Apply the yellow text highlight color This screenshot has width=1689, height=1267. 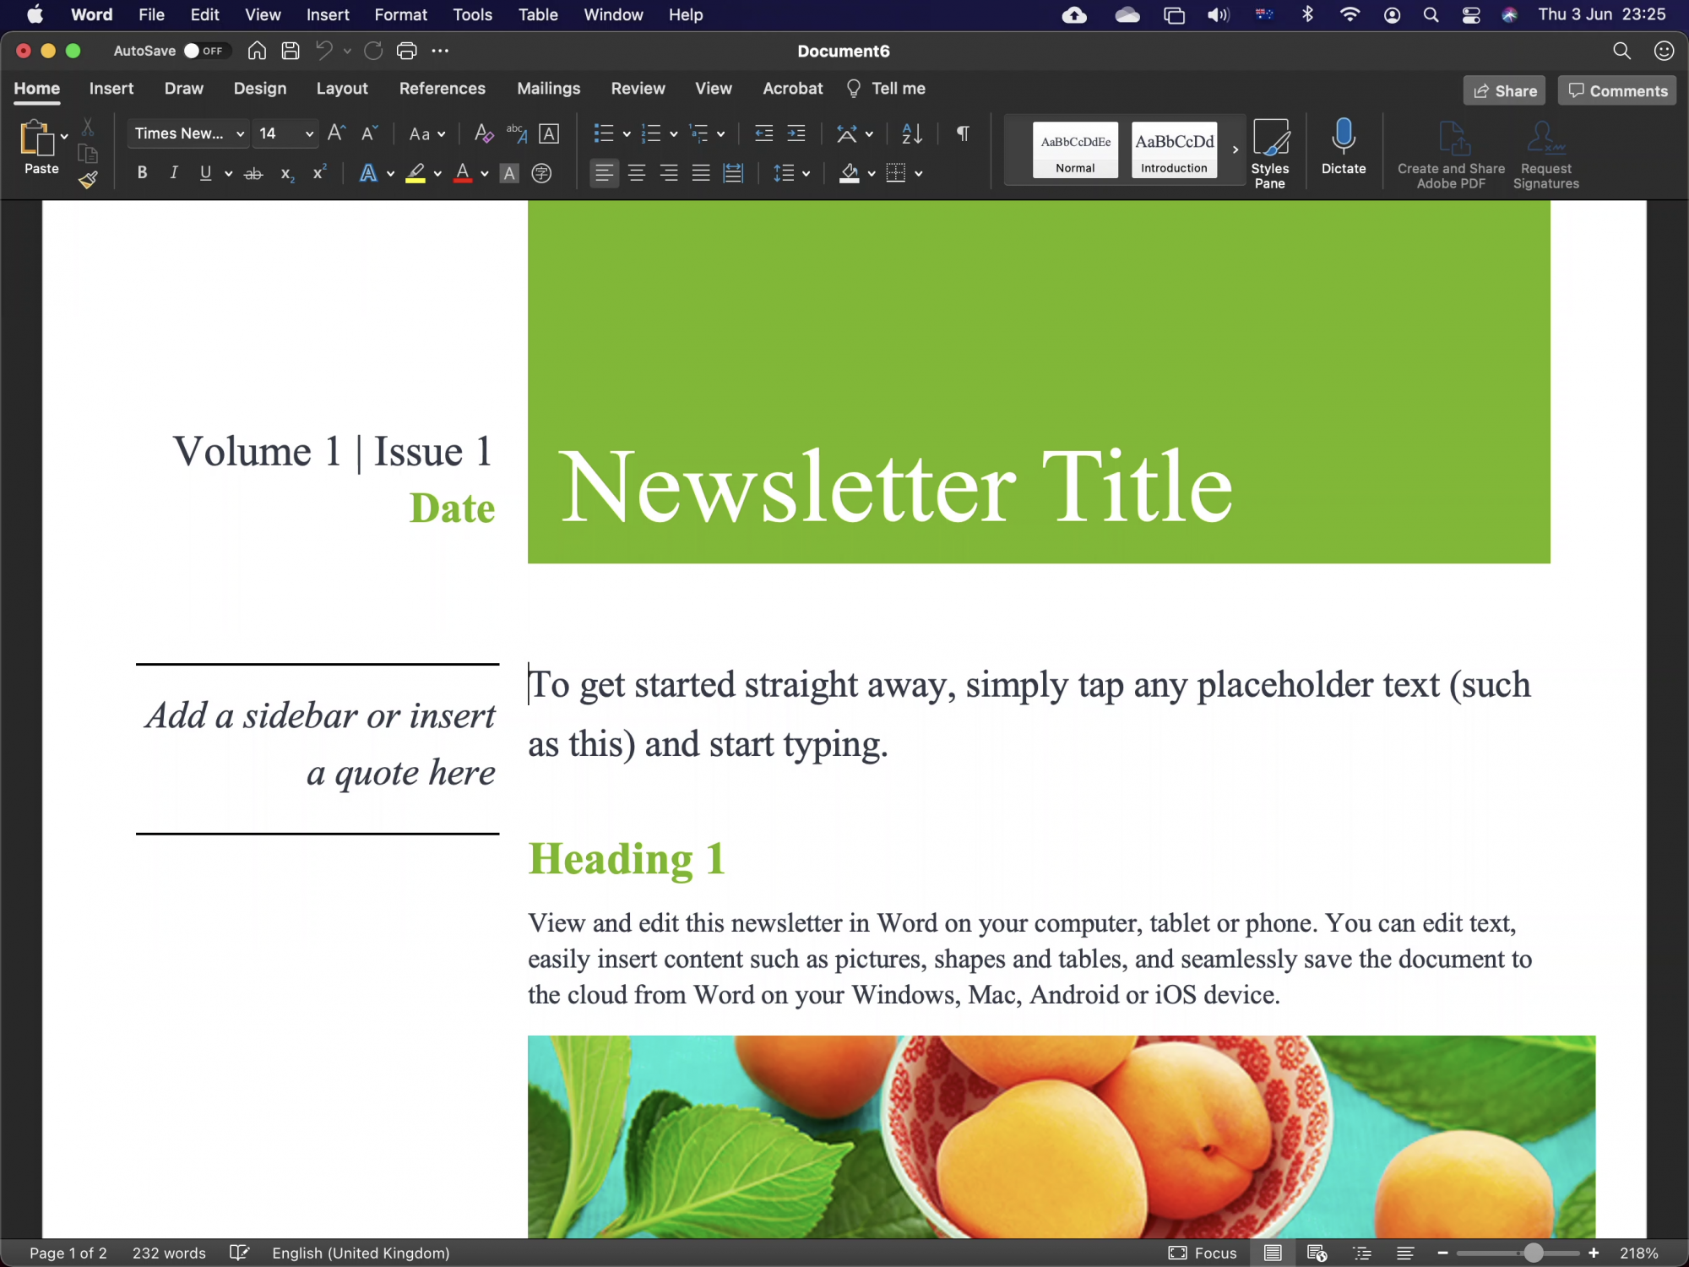point(415,173)
